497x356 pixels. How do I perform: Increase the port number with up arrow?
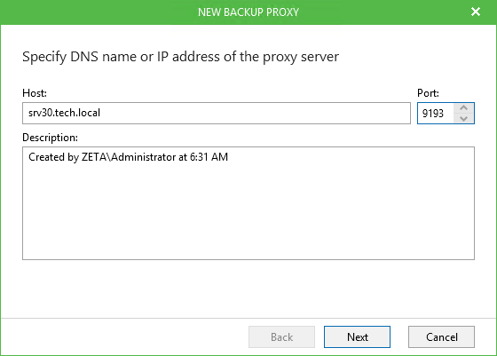(x=463, y=108)
